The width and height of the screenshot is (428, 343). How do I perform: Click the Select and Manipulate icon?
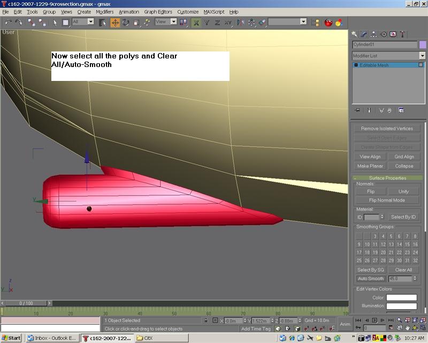[x=147, y=23]
